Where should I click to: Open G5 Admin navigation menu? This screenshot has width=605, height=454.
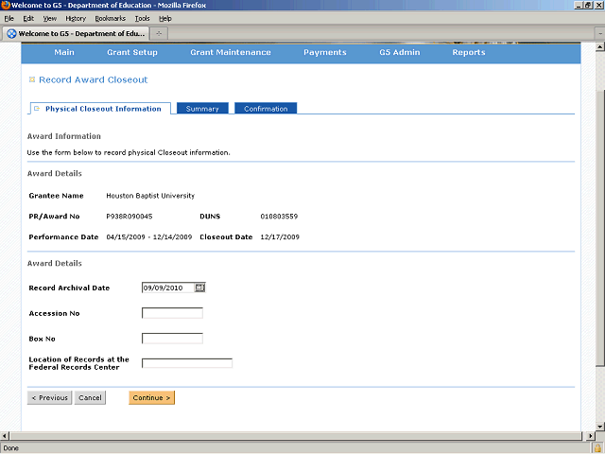point(399,53)
